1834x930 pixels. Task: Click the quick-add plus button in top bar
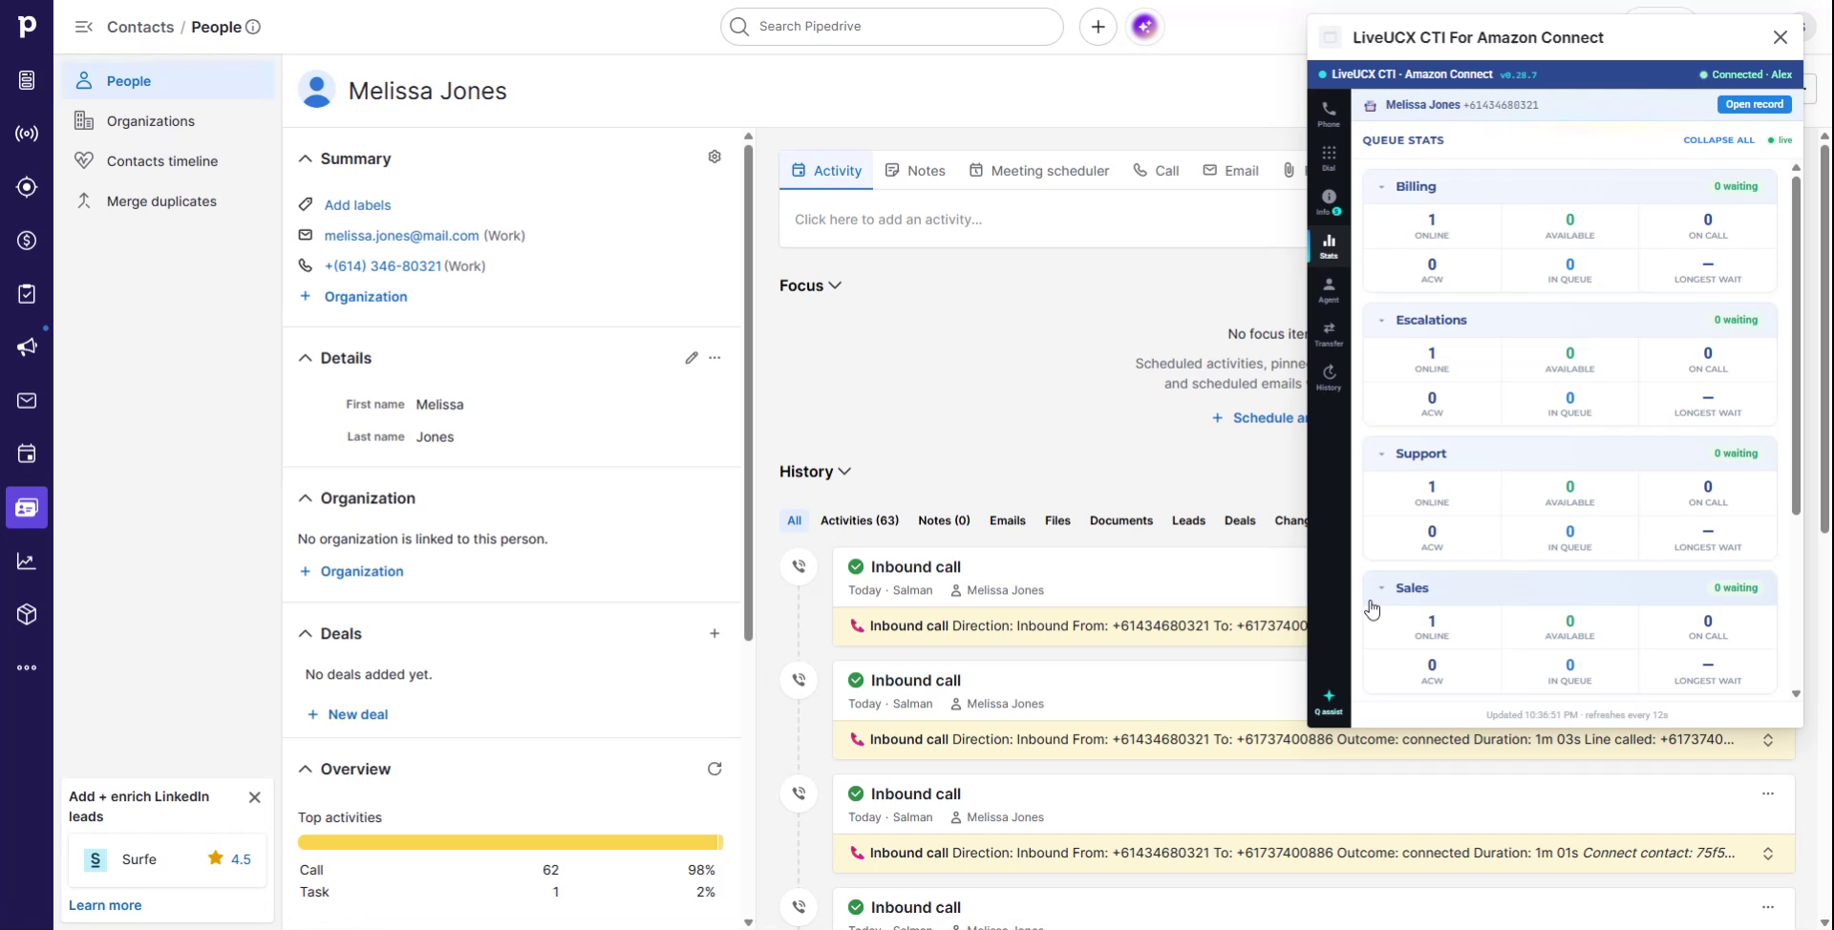point(1098,27)
